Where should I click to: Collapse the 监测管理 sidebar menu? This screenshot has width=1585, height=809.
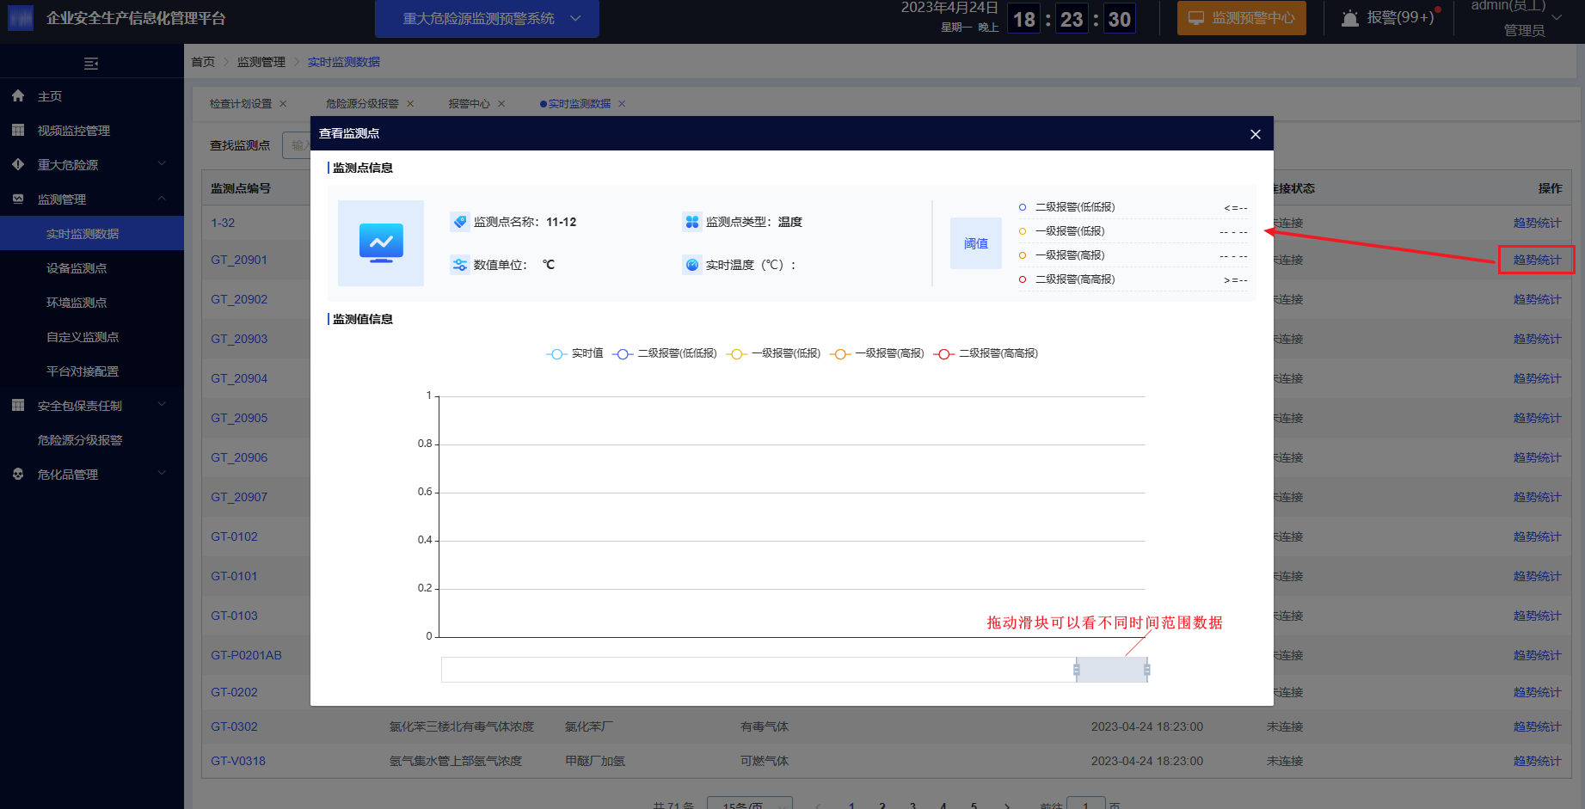click(162, 199)
